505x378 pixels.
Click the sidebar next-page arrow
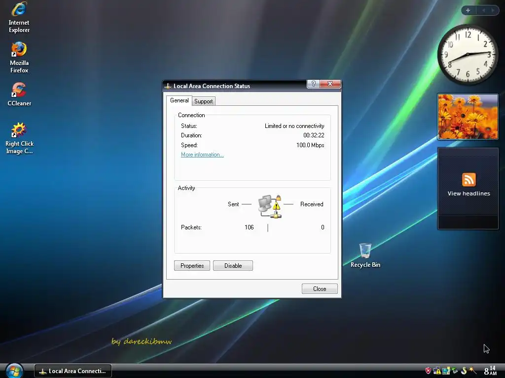(x=493, y=10)
